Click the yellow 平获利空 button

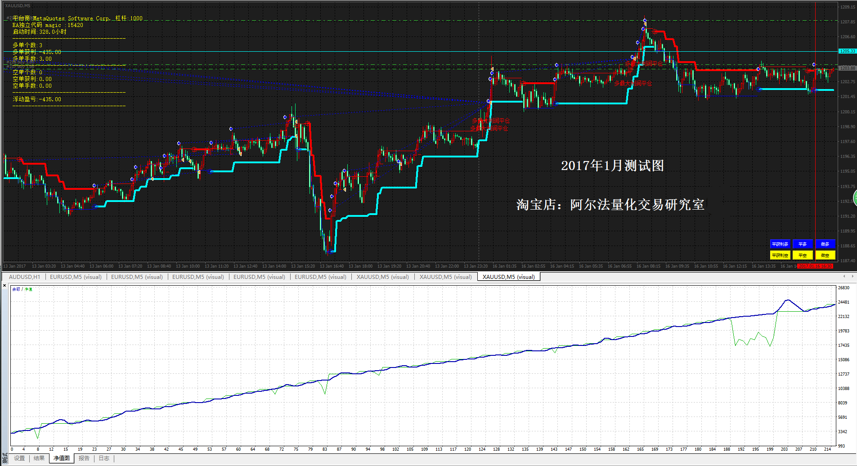coord(780,255)
